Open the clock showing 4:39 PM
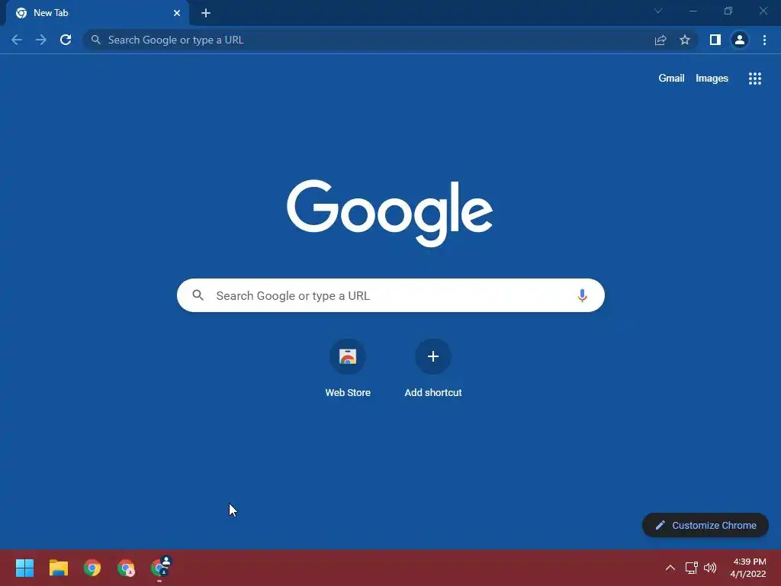 [x=748, y=568]
